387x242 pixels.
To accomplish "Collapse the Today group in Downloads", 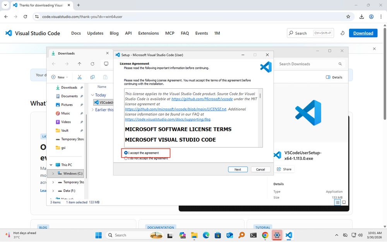I will [x=92, y=95].
